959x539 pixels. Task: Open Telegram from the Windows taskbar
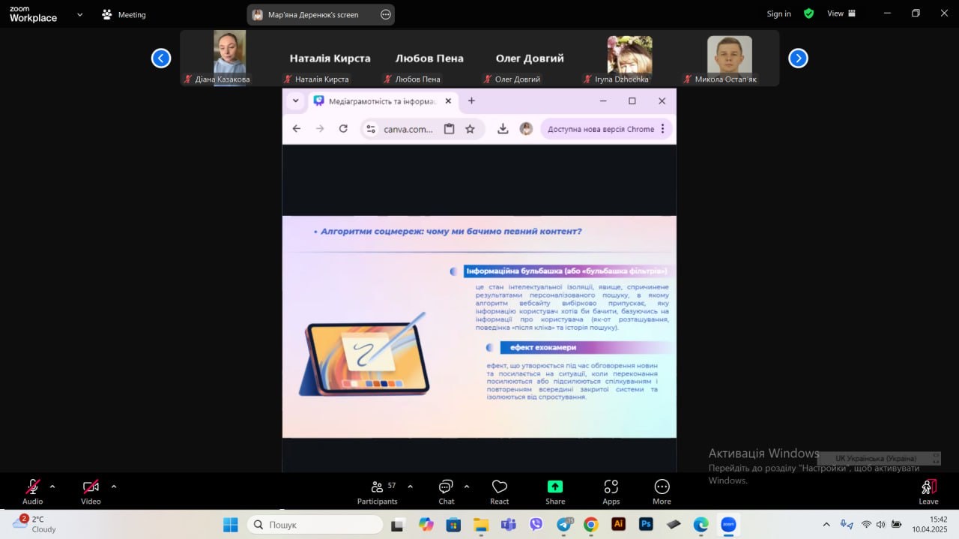tap(564, 525)
